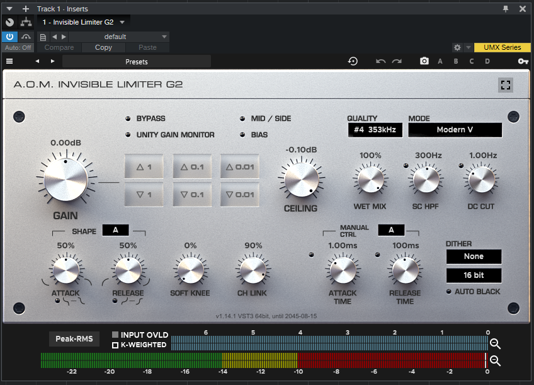Screen dimensions: 534x385
Task: Undo the last parameter change
Action: (x=381, y=61)
